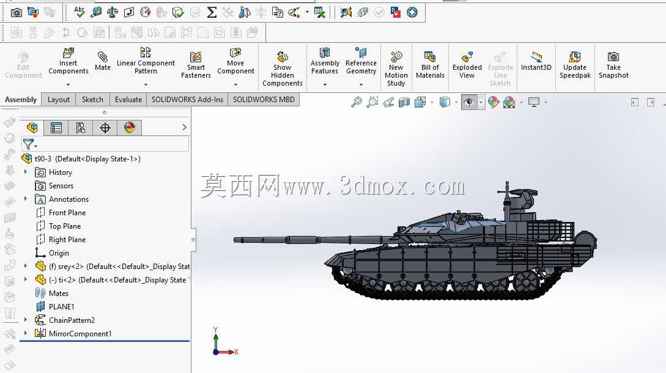This screenshot has height=373, width=666.
Task: Expand the ChainPattern2 node
Action: coord(26,320)
